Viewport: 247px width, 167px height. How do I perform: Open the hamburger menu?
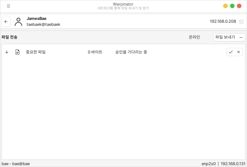(8, 6)
